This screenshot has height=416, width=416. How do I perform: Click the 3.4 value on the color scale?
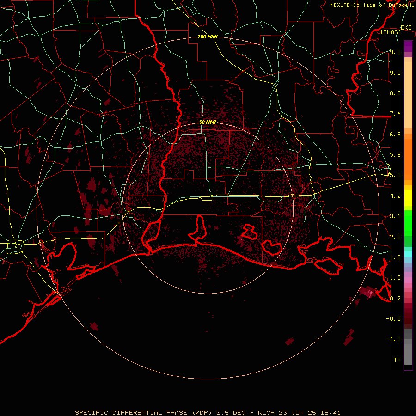395,216
